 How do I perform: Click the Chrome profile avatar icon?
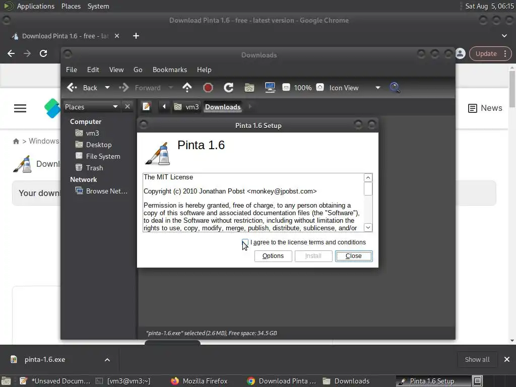(461, 53)
